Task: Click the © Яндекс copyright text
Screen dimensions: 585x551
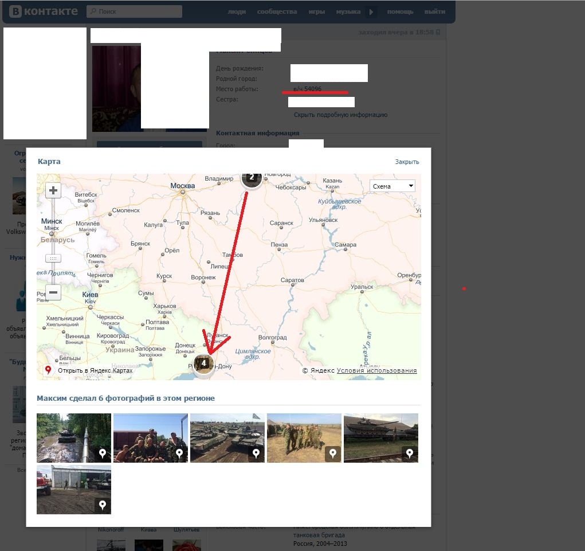Action: pyautogui.click(x=318, y=370)
